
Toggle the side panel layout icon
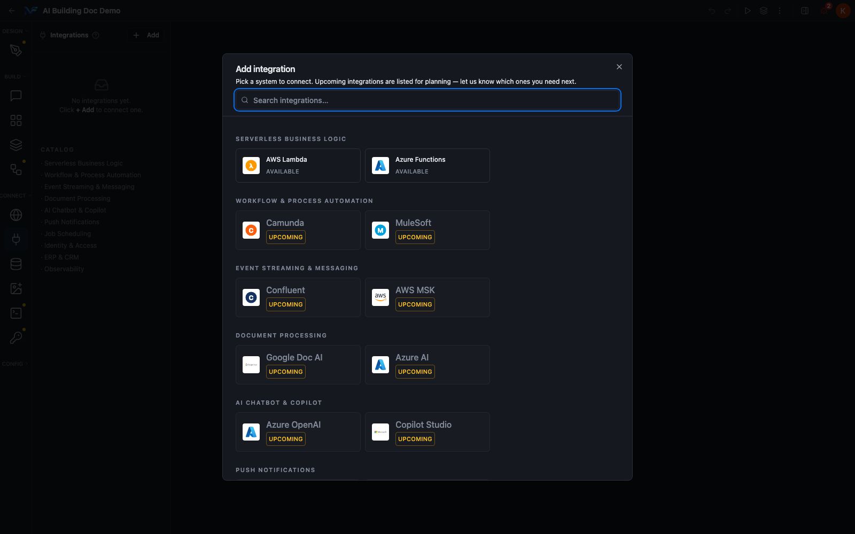coord(805,11)
